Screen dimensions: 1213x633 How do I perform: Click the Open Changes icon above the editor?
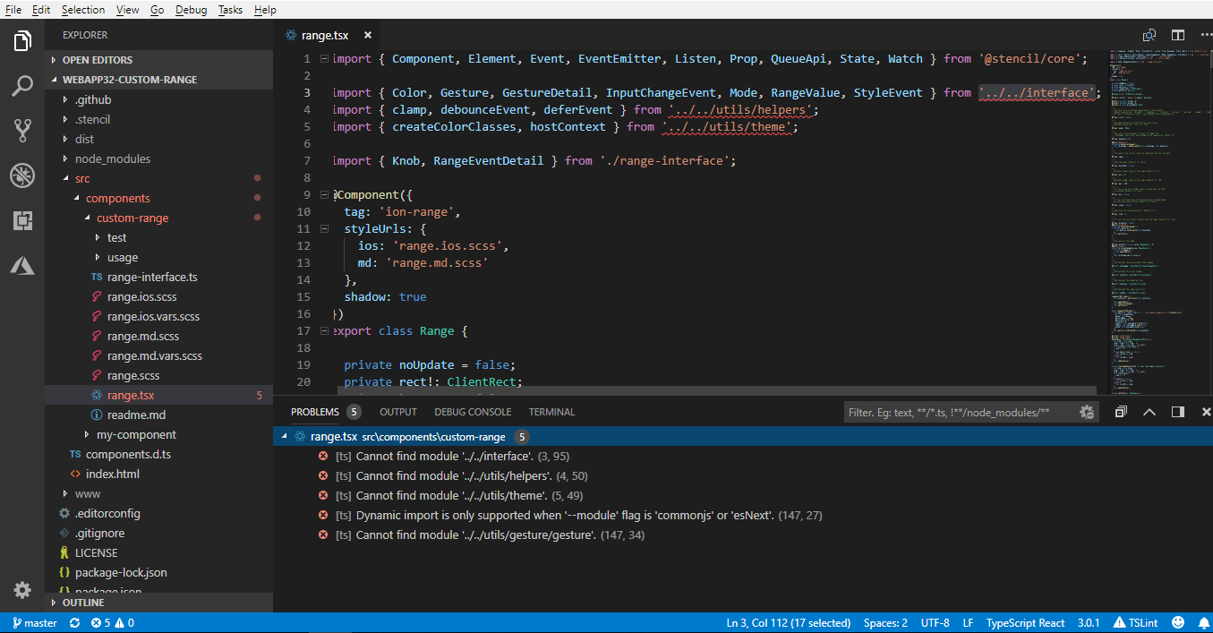(1149, 36)
